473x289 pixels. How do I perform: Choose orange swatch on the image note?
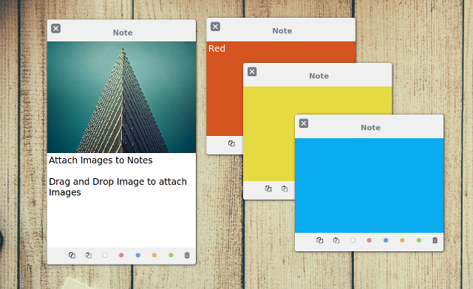[154, 255]
